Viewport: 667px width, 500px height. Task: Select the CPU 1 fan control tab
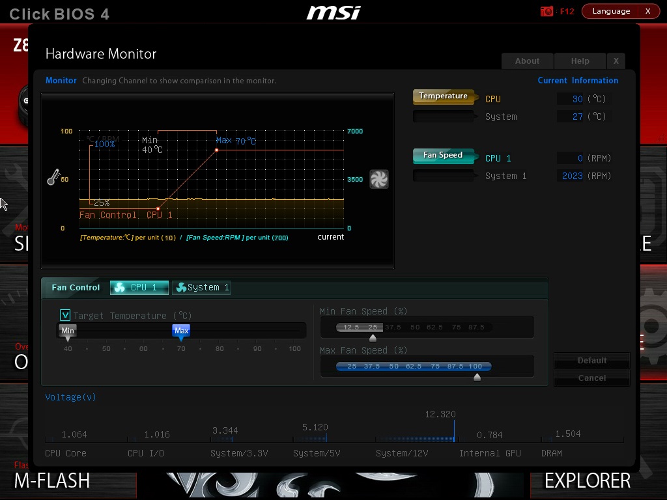click(x=139, y=288)
